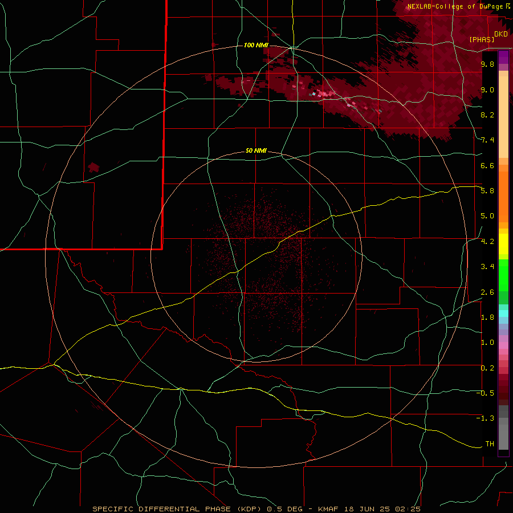Click the '100 NMI' range ring label
Image resolution: width=513 pixels, height=513 pixels.
point(256,45)
